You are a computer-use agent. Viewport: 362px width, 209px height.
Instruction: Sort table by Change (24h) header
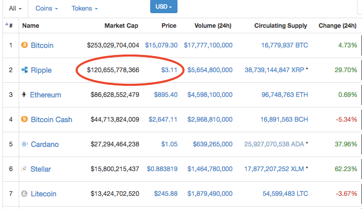pyautogui.click(x=337, y=26)
